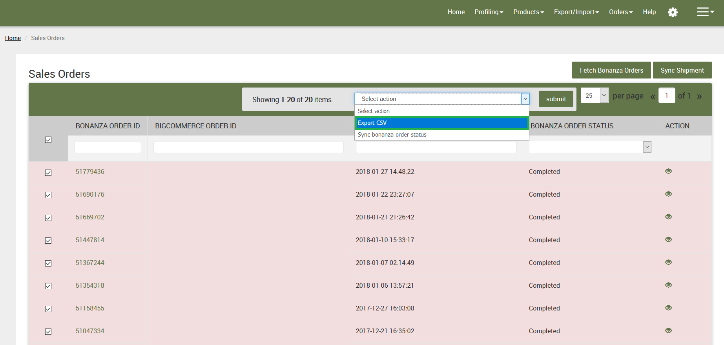
Task: Collapse the Select action dropdown
Action: coord(442,99)
